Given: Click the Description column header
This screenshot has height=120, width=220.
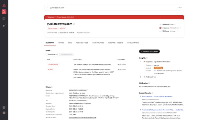Looking at the screenshot, I should click(78, 59).
